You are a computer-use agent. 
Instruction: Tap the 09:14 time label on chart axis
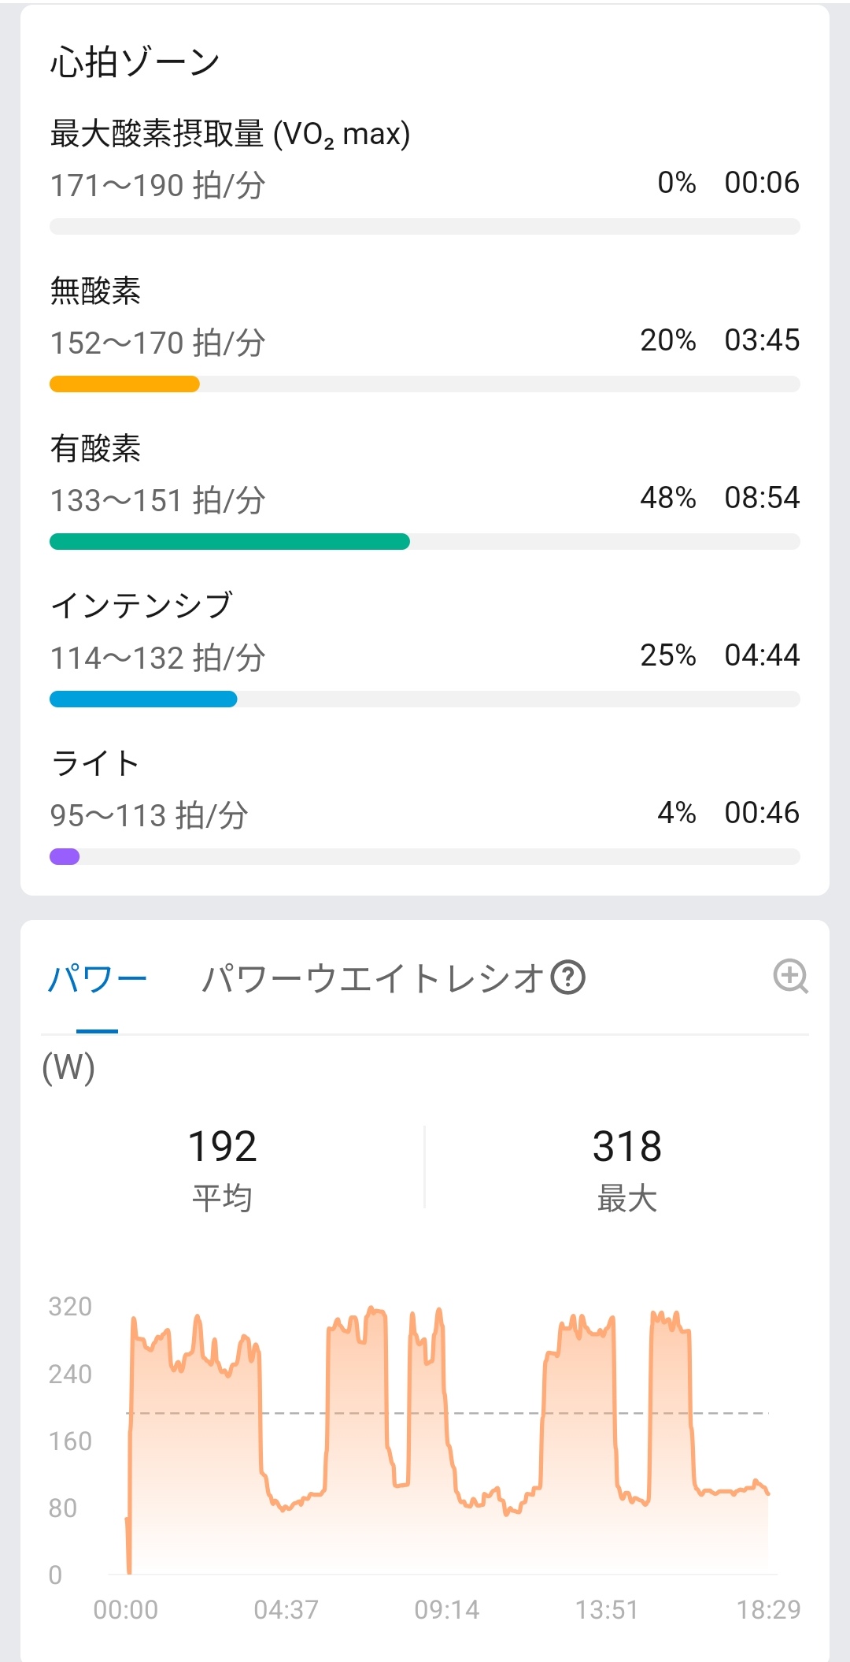[x=446, y=1609]
